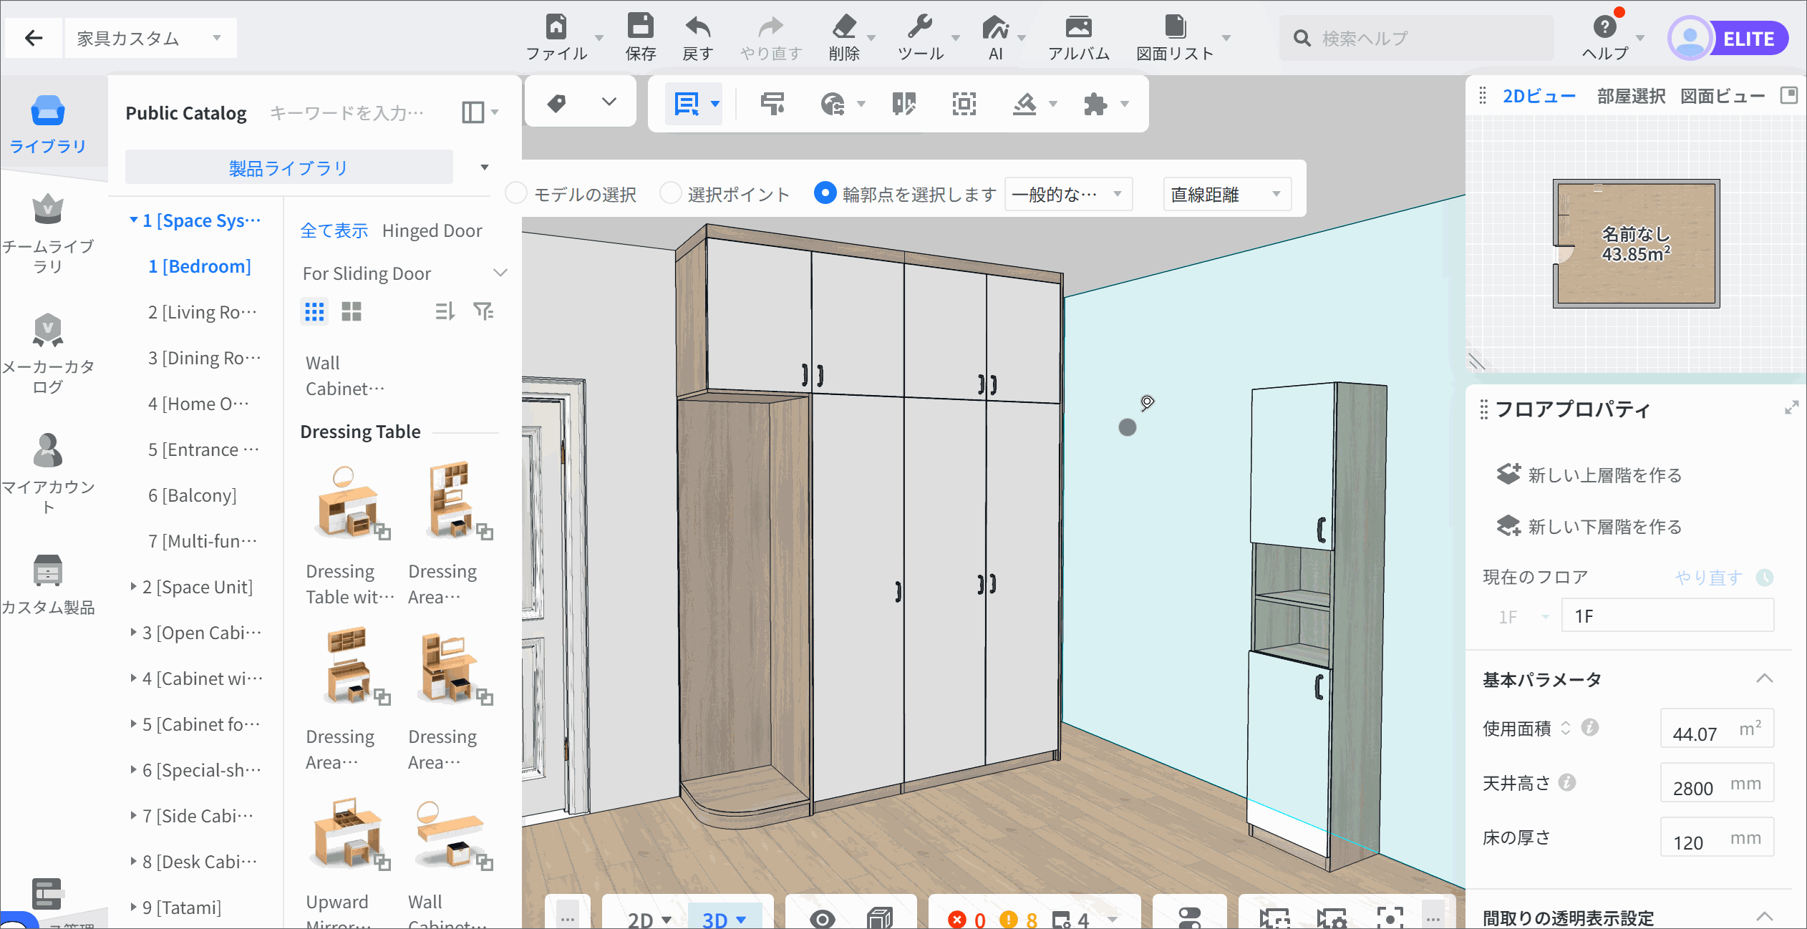Expand the For Sliding Door section
This screenshot has width=1807, height=929.
pos(500,273)
